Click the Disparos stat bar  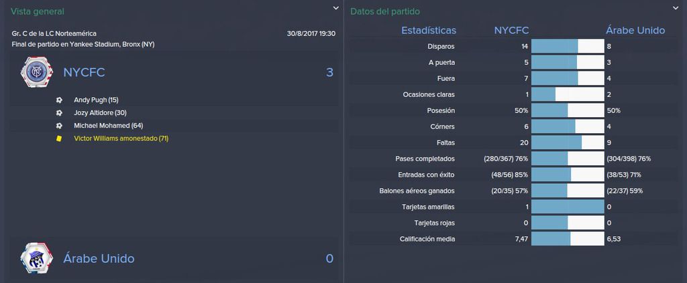[568, 46]
